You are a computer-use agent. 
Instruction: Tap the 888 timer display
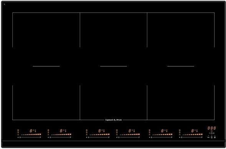(212, 128)
